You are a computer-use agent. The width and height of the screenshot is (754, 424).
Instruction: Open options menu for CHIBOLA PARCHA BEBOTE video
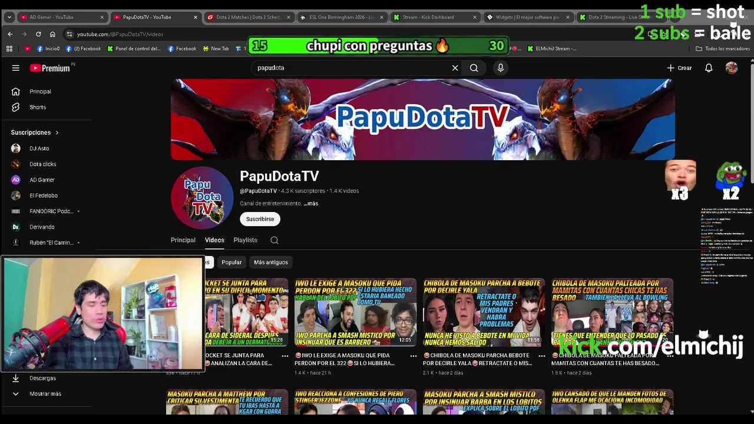click(542, 356)
